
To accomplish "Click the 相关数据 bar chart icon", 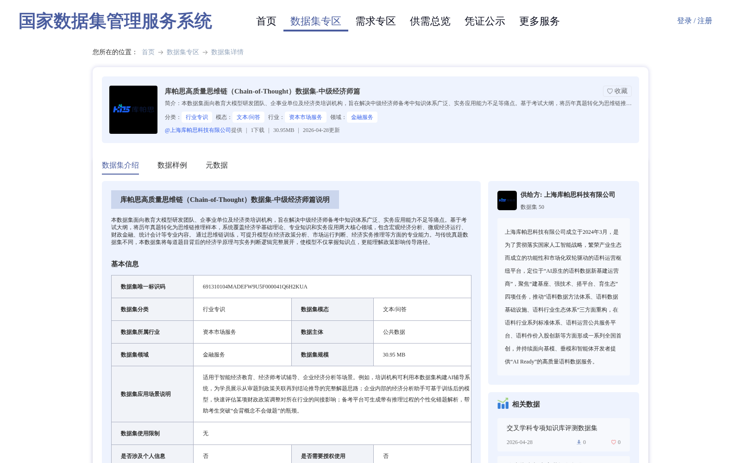I will click(x=503, y=404).
